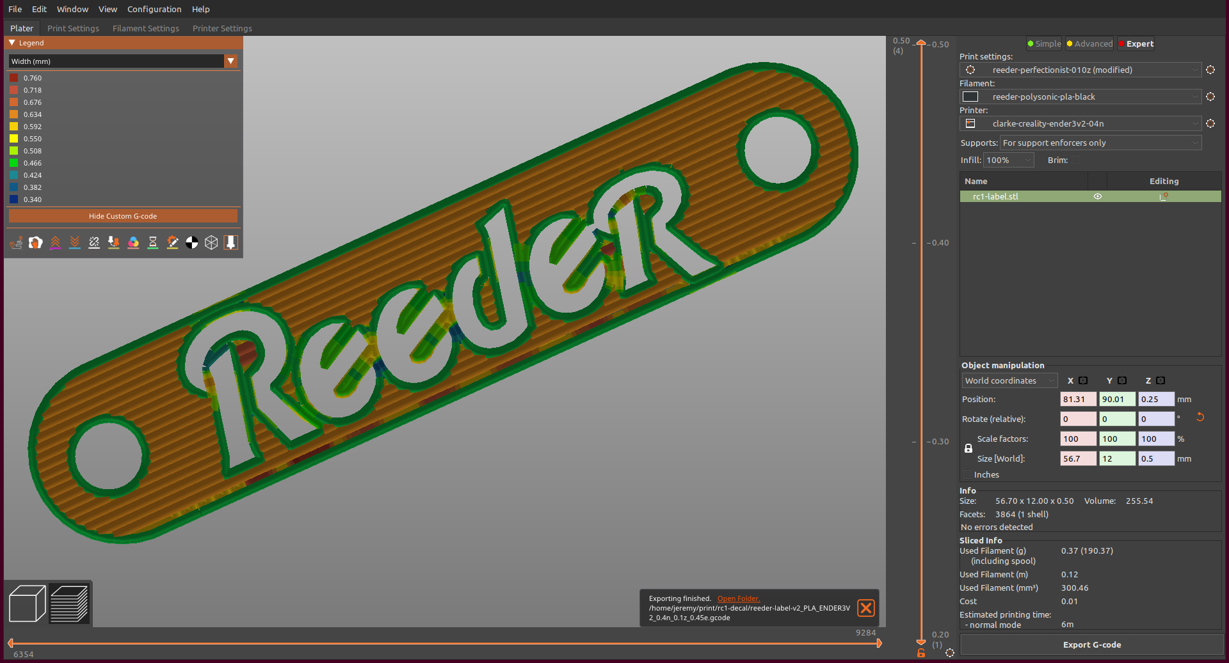The image size is (1229, 663).
Task: Click the lock to unlink scale factors
Action: 968,448
